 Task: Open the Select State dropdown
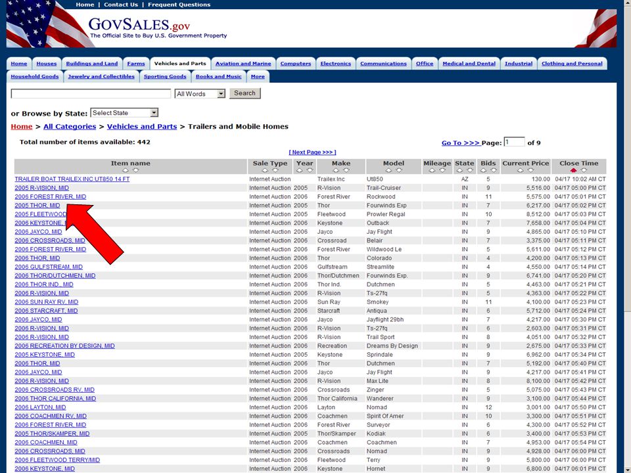tap(124, 113)
